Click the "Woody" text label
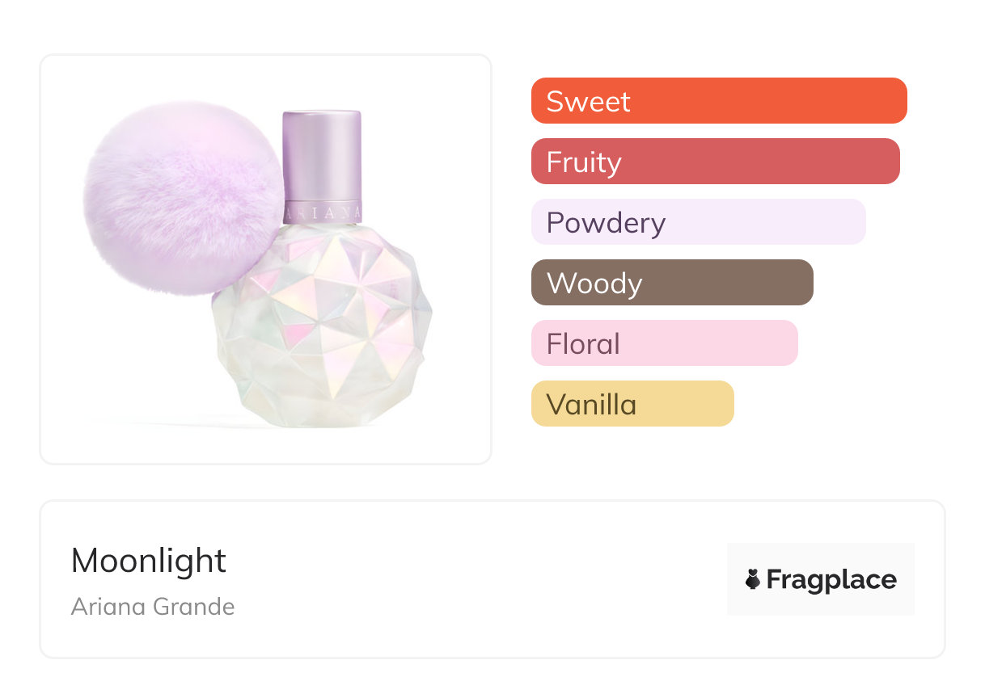Viewport: 985px width, 698px height. 594,284
